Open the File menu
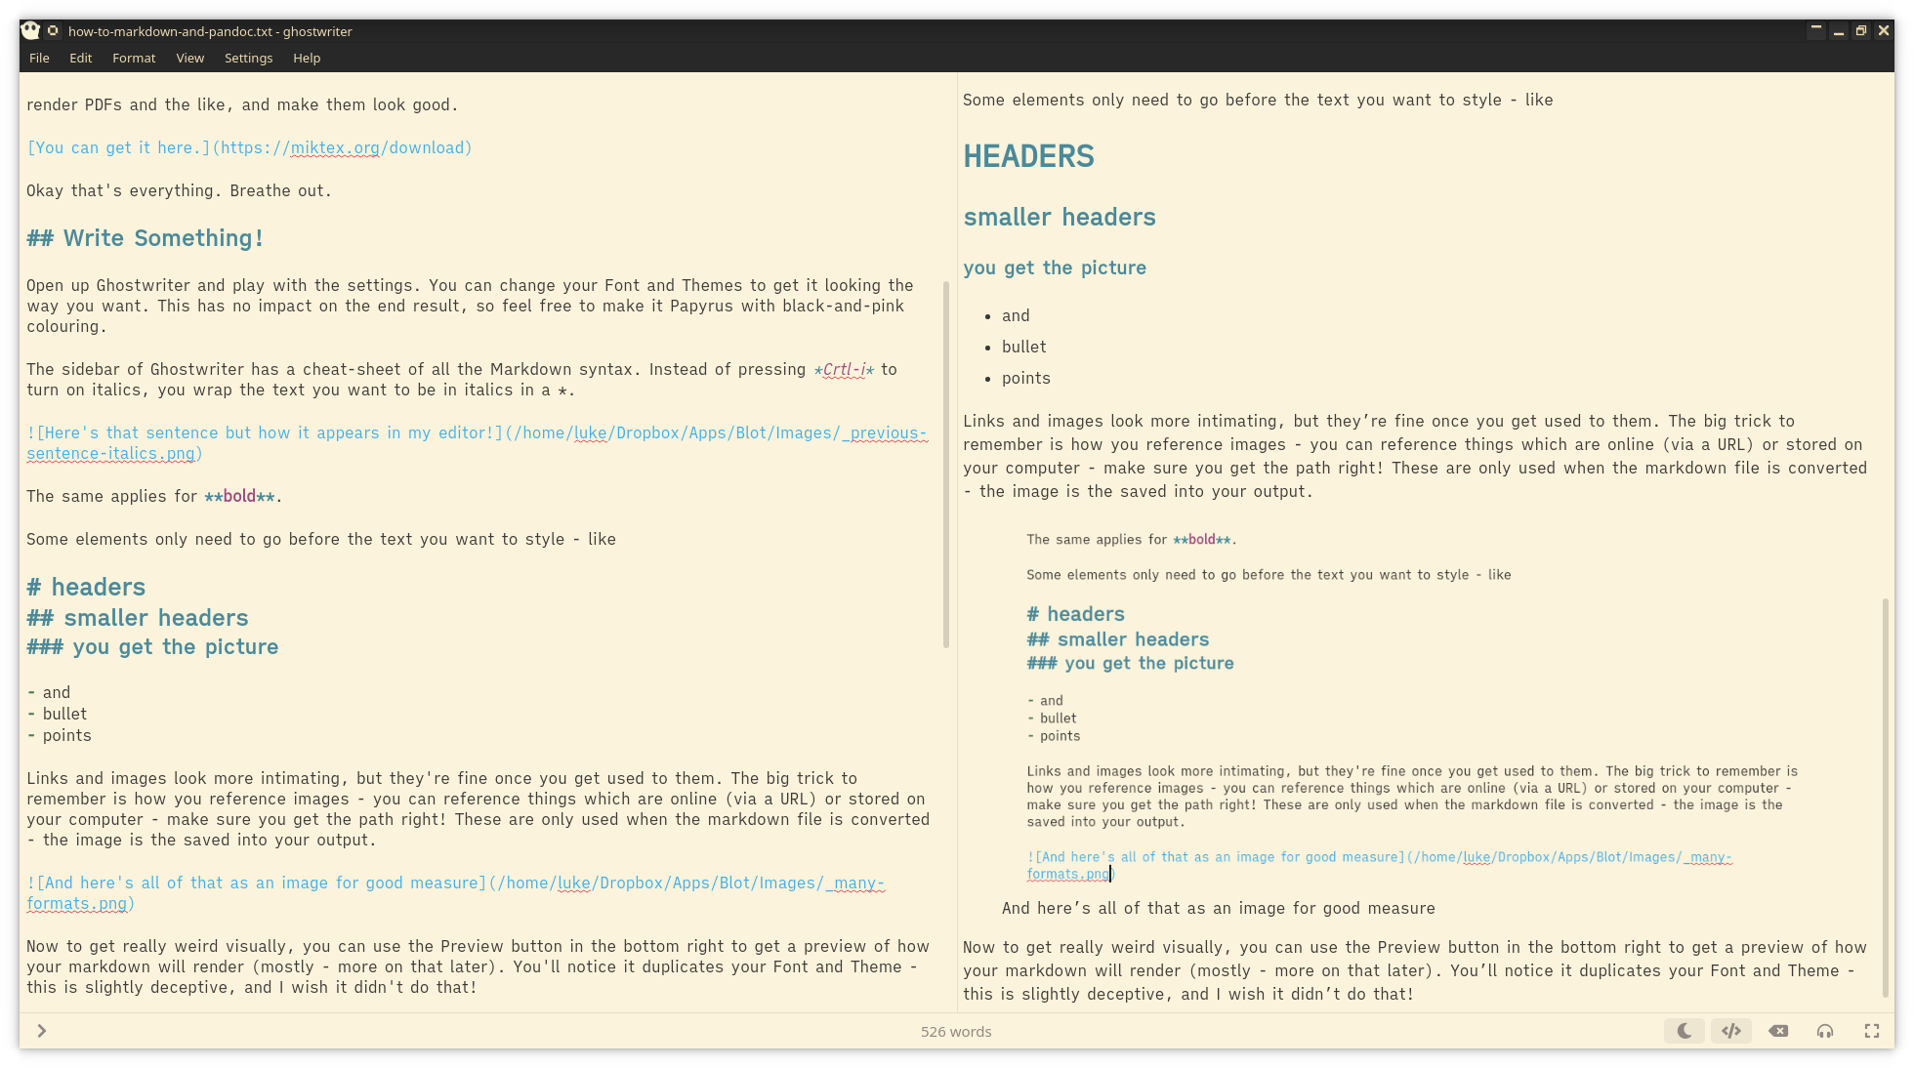 click(x=39, y=59)
